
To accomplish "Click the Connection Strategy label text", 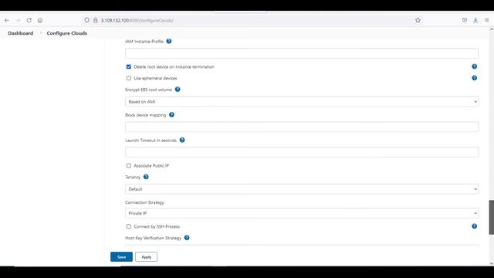I will [x=144, y=202].
